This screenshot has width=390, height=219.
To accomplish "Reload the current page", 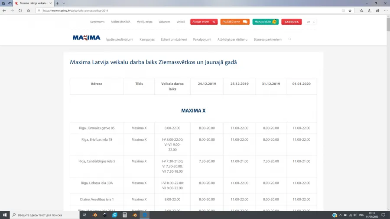I will (x=20, y=11).
